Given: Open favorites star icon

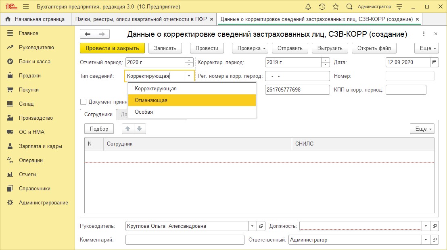Looking at the screenshot, I should pyautogui.click(x=336, y=6).
